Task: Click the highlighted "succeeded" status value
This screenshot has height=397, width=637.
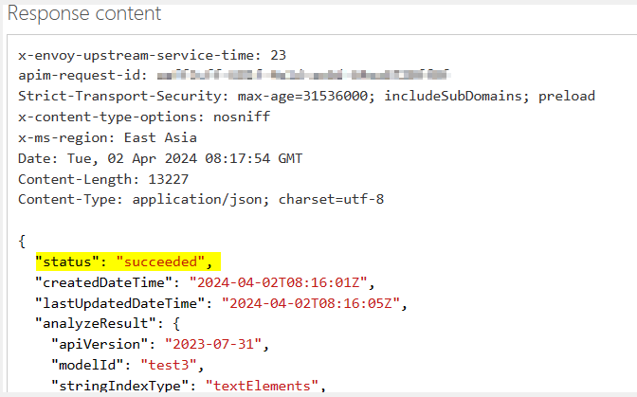Action: [160, 262]
